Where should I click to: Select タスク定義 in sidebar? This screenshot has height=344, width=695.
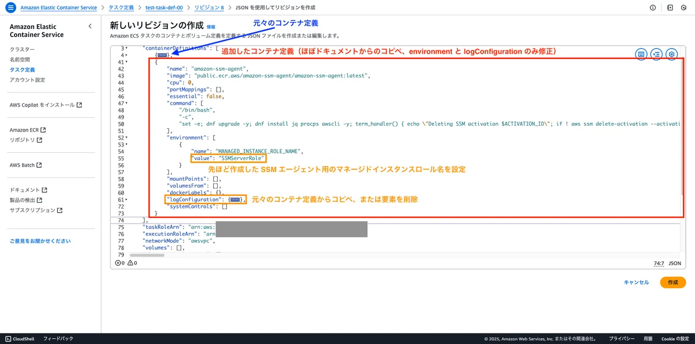click(x=22, y=69)
